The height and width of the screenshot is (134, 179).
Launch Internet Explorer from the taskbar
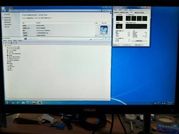pos(18,103)
